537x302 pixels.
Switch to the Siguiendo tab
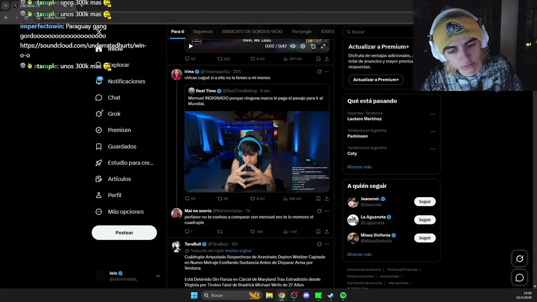tap(203, 31)
